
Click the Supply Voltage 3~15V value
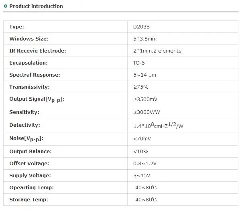point(142,176)
